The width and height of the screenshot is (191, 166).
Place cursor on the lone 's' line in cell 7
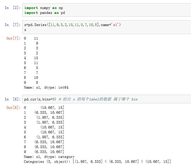tap(25, 30)
